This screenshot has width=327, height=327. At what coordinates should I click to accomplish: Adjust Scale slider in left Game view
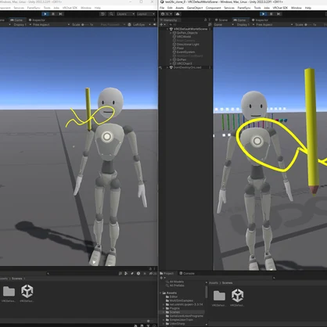pos(86,24)
